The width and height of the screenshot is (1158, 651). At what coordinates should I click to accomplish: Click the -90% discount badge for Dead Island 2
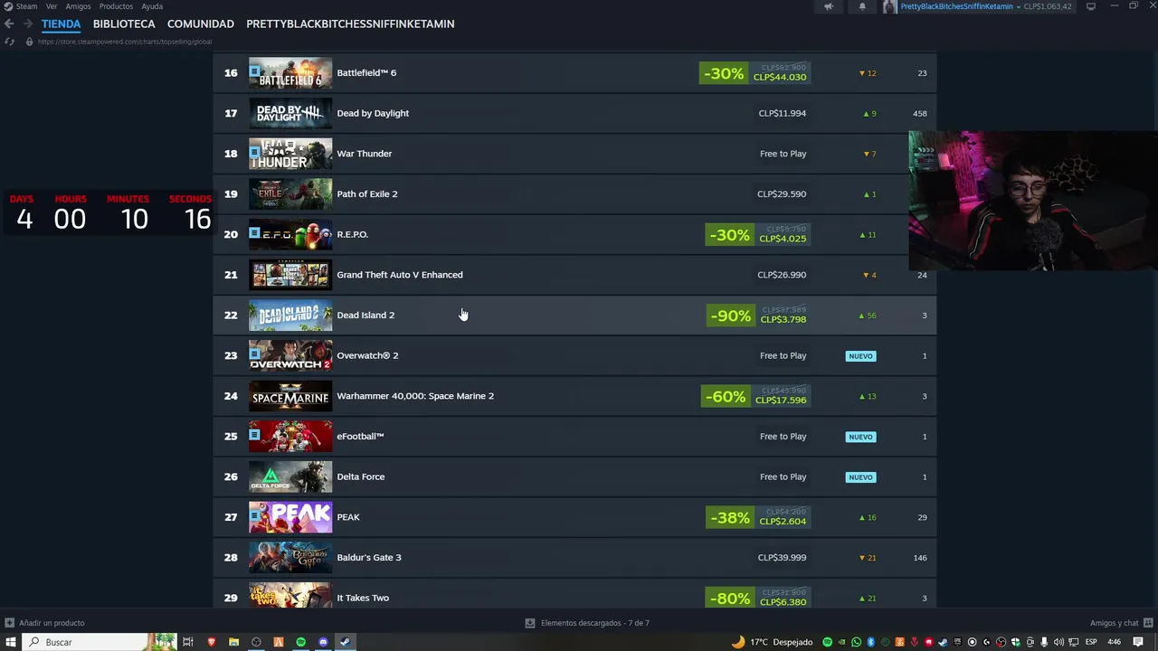click(731, 315)
